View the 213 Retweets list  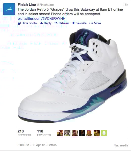click(x=24, y=133)
